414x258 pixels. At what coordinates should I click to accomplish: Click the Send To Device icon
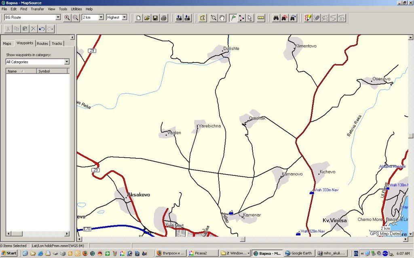click(179, 18)
